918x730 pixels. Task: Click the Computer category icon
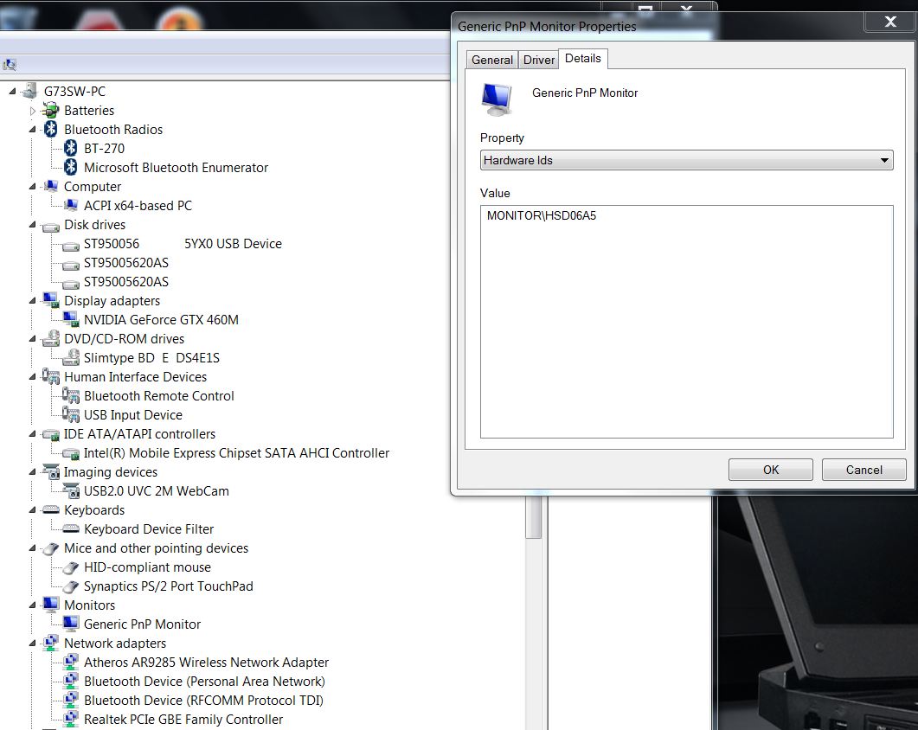51,186
